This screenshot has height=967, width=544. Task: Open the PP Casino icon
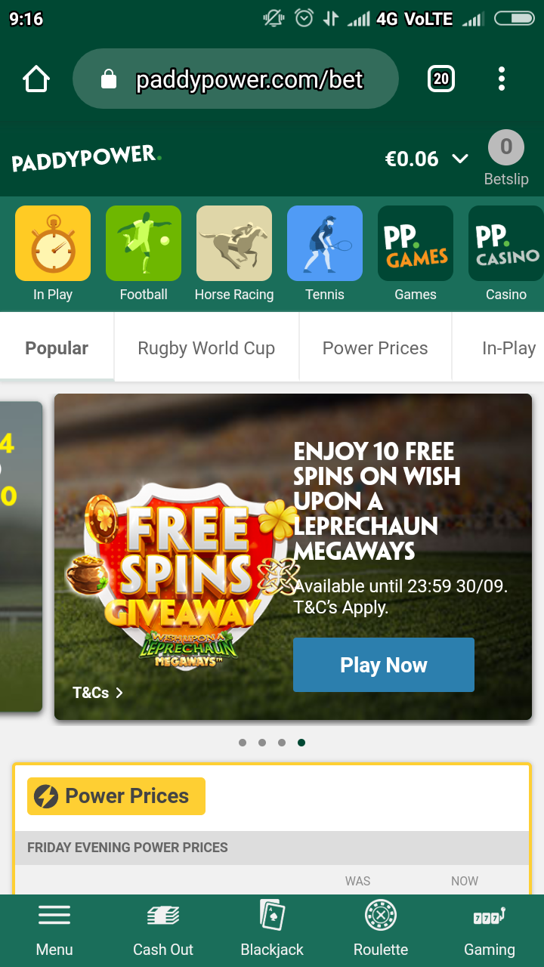click(x=506, y=243)
